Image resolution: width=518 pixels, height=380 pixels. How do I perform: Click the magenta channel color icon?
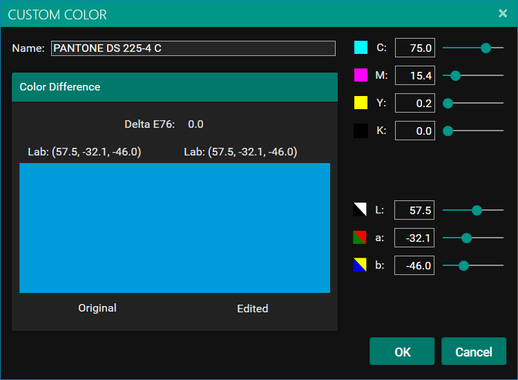(361, 75)
